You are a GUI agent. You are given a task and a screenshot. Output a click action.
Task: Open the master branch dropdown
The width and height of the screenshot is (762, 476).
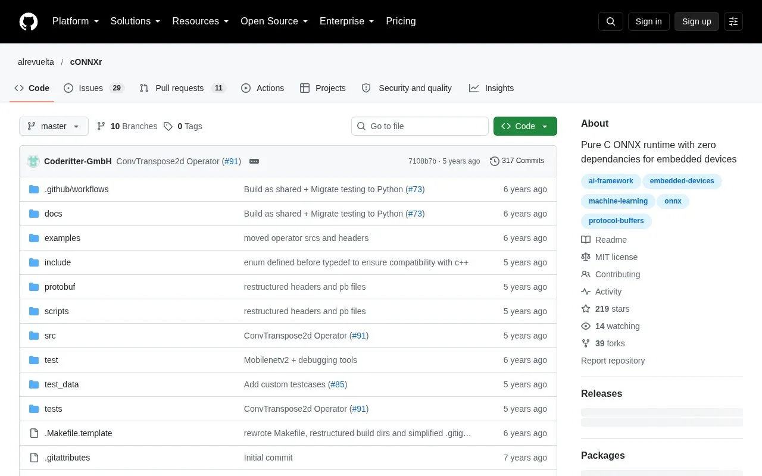click(x=54, y=126)
